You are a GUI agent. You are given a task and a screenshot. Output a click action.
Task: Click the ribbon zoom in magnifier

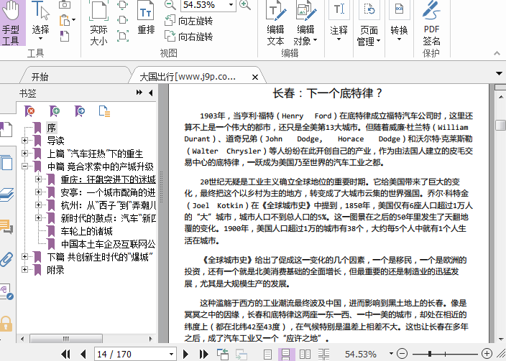point(245,4)
